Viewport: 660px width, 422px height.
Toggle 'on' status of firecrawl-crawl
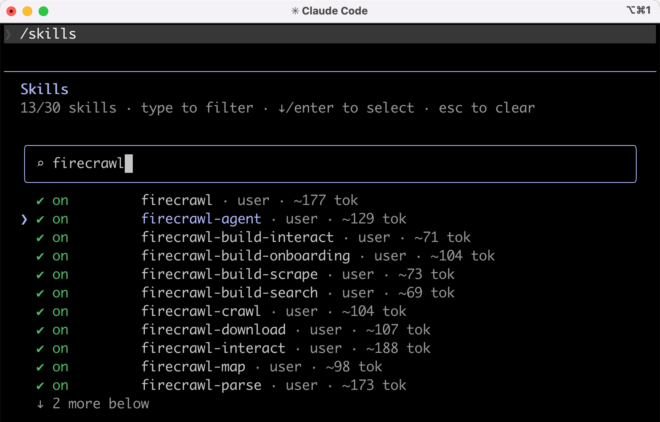coord(60,311)
